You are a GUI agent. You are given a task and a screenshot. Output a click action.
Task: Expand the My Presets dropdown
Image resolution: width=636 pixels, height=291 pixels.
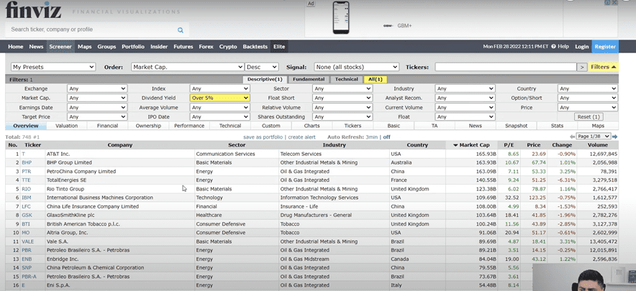pyautogui.click(x=53, y=67)
